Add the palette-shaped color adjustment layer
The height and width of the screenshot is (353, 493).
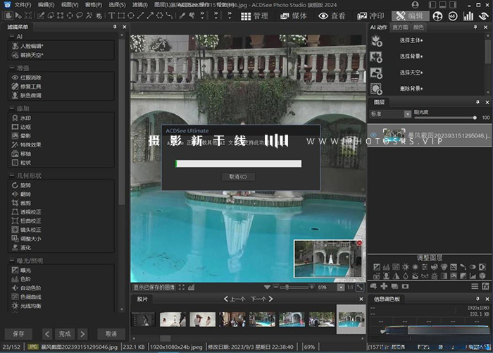tap(435, 267)
